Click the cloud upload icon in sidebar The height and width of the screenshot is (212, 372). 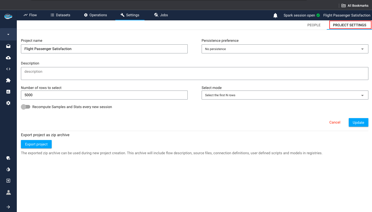click(x=8, y=58)
